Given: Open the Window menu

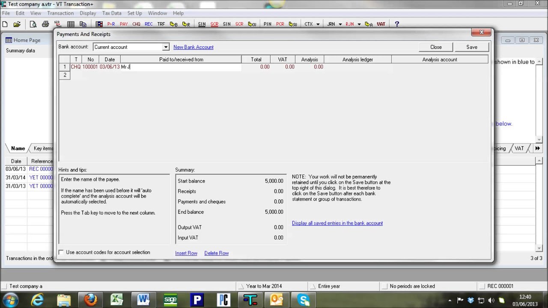Looking at the screenshot, I should (x=158, y=13).
